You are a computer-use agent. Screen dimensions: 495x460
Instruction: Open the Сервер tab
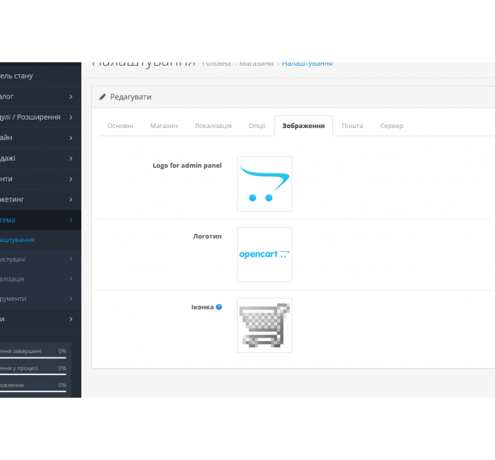pyautogui.click(x=392, y=126)
